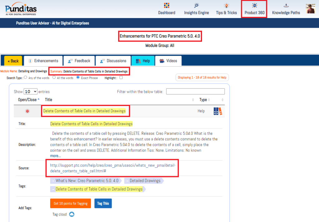The image size is (319, 222).
Task: Sort table by Title column arrows
Action: click(193, 100)
